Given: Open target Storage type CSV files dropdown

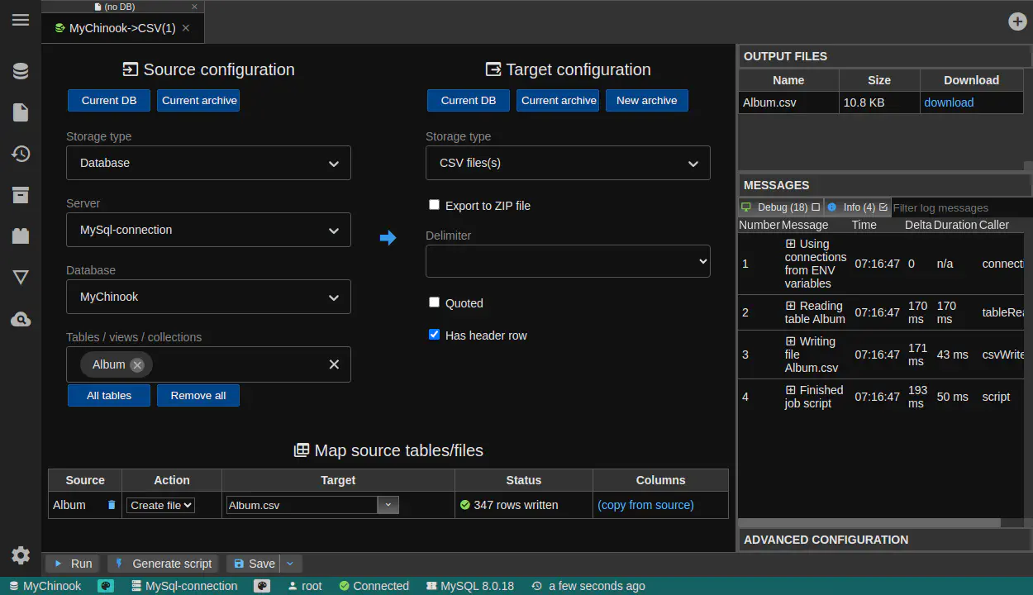Looking at the screenshot, I should [x=568, y=163].
